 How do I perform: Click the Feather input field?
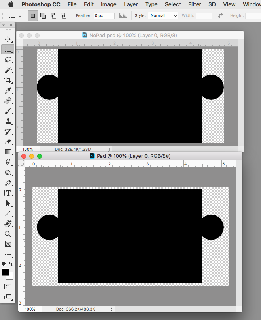coord(104,15)
